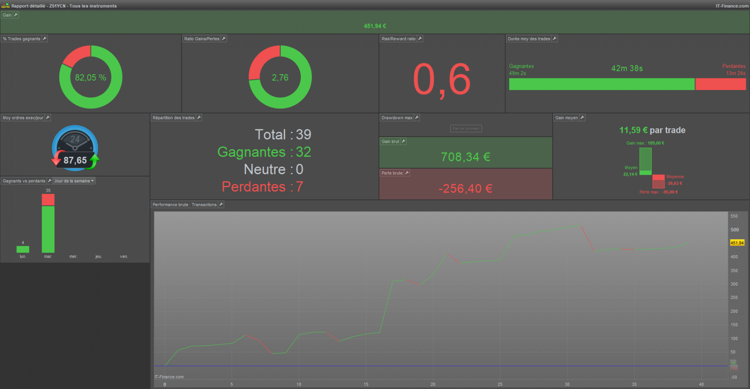
Task: Open Gain moyen wrench settings
Action: tap(582, 118)
